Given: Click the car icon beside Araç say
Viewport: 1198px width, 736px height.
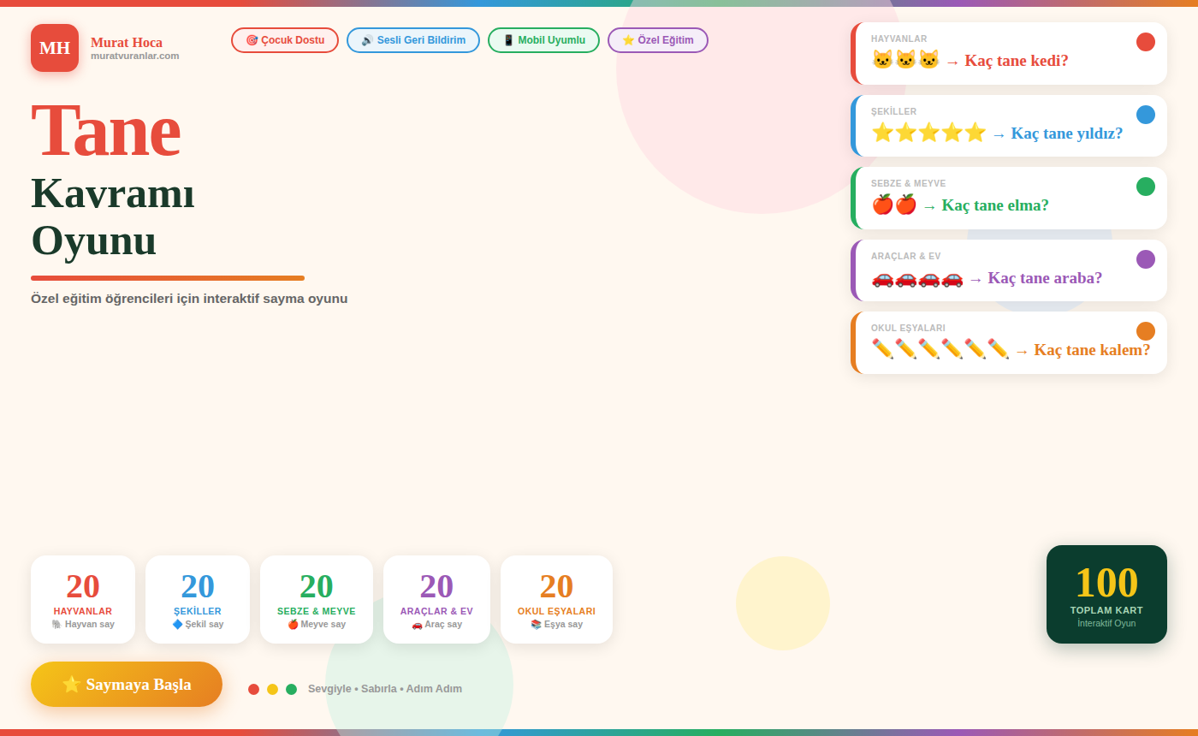Looking at the screenshot, I should point(417,625).
